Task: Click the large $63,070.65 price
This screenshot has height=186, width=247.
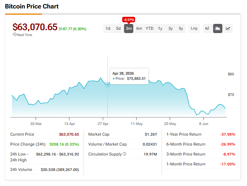Action: tap(35, 27)
